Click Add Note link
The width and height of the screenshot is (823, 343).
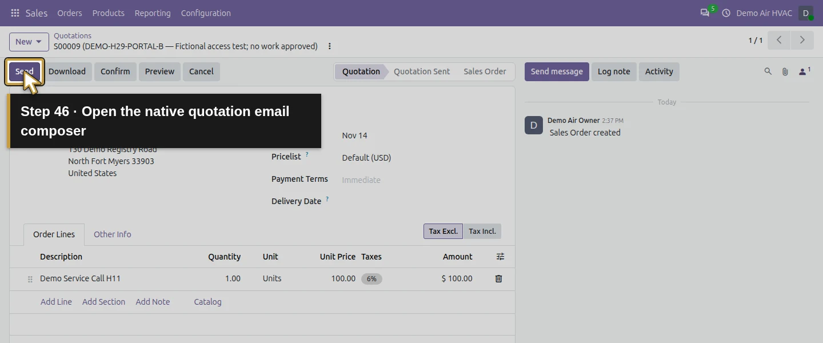[x=153, y=302]
